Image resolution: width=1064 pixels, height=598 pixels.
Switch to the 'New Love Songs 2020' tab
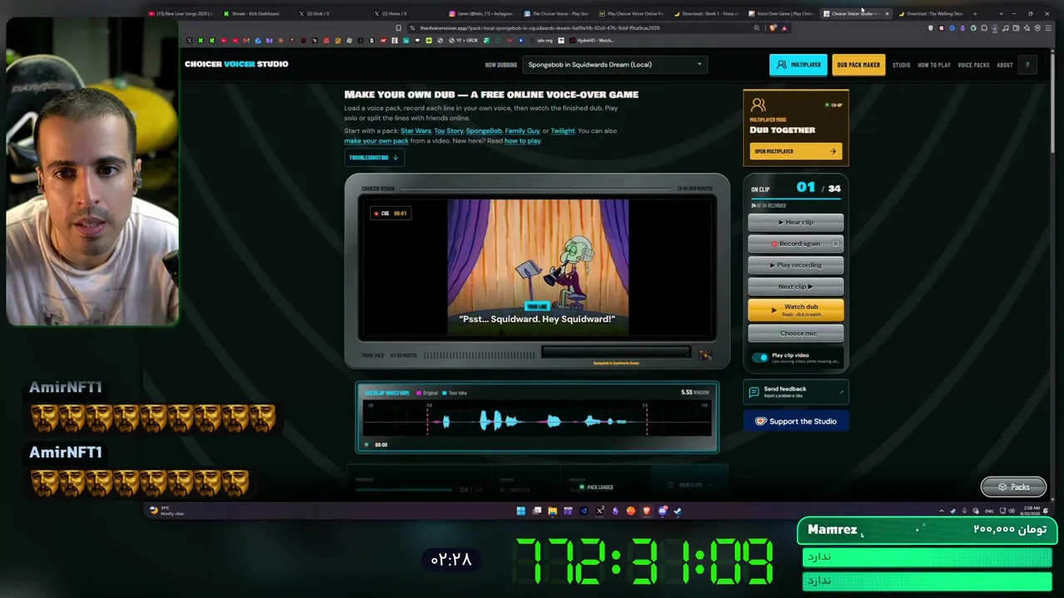(x=181, y=13)
